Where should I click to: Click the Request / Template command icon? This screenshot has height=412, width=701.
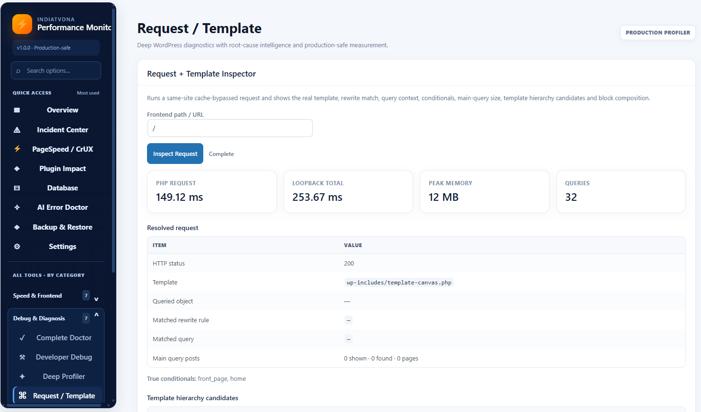(x=22, y=395)
